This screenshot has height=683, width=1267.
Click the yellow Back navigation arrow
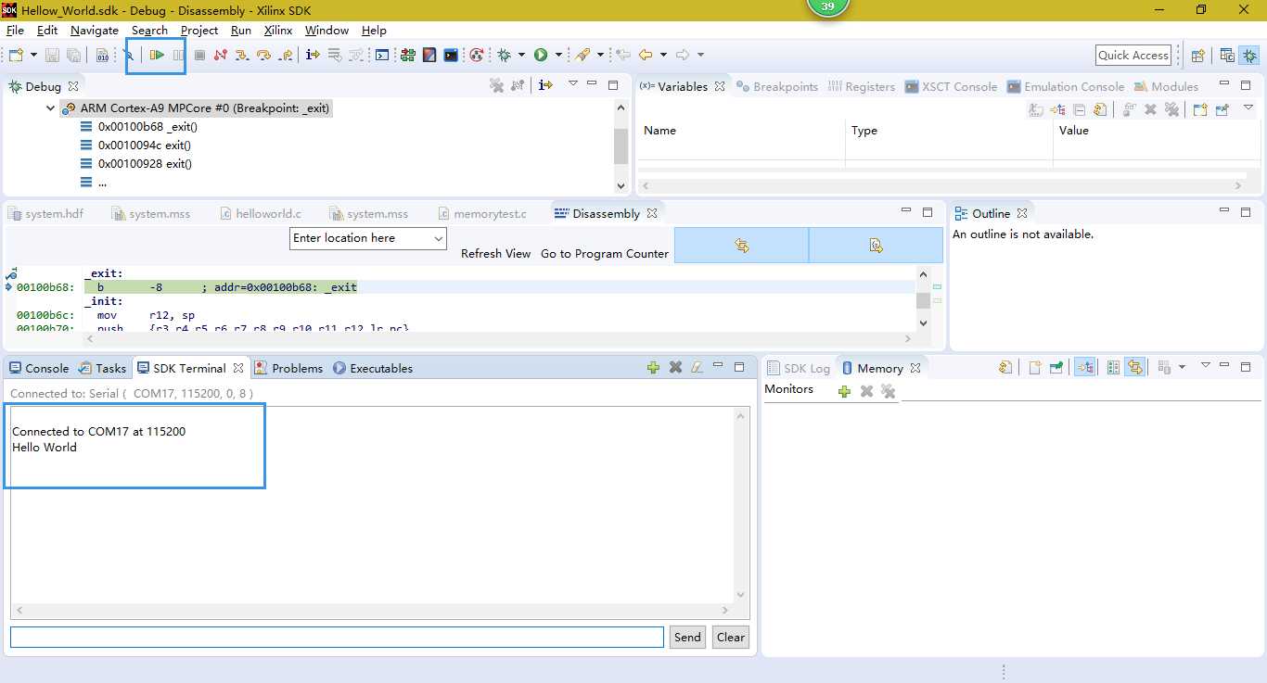pyautogui.click(x=646, y=56)
